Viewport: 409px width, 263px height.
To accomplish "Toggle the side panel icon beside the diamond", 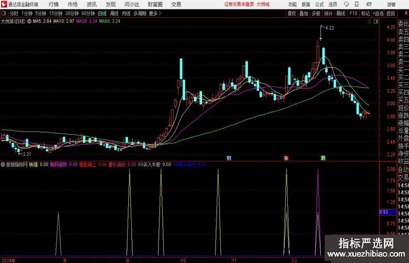I will [x=376, y=22].
